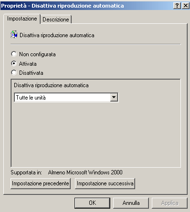Click the Almeno Microsoft Windows 2000 text

pyautogui.click(x=85, y=172)
